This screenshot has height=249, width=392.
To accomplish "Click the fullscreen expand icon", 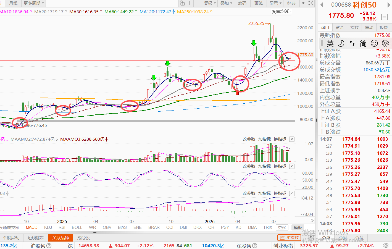I will [x=311, y=3].
